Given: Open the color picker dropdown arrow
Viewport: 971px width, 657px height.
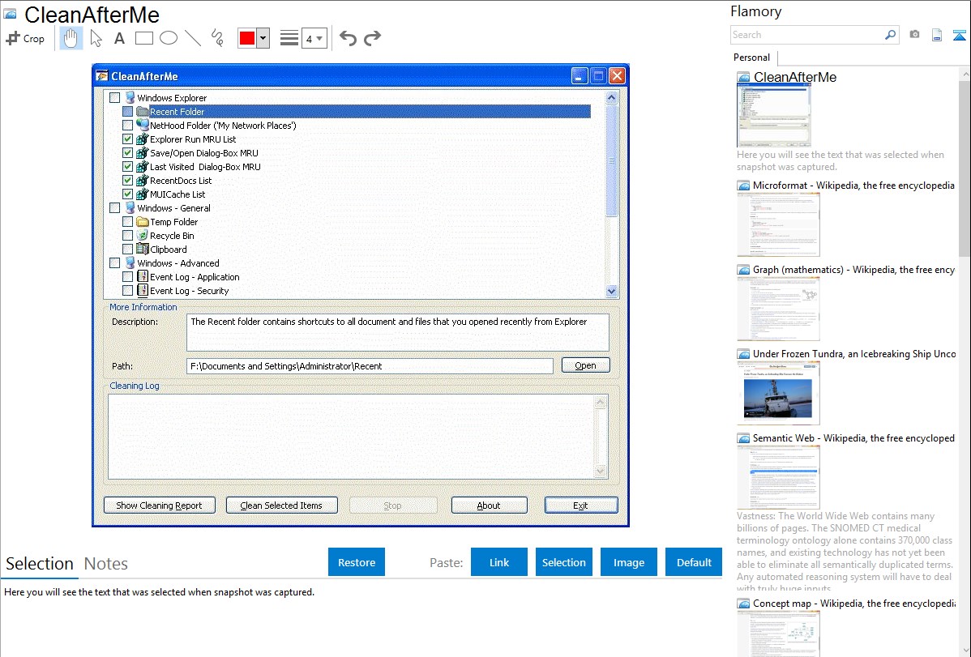Looking at the screenshot, I should pos(263,38).
